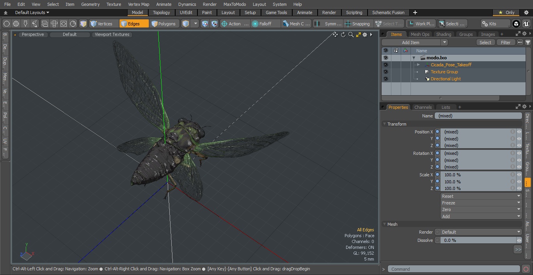
Task: Open the Kits button
Action: 495,24
